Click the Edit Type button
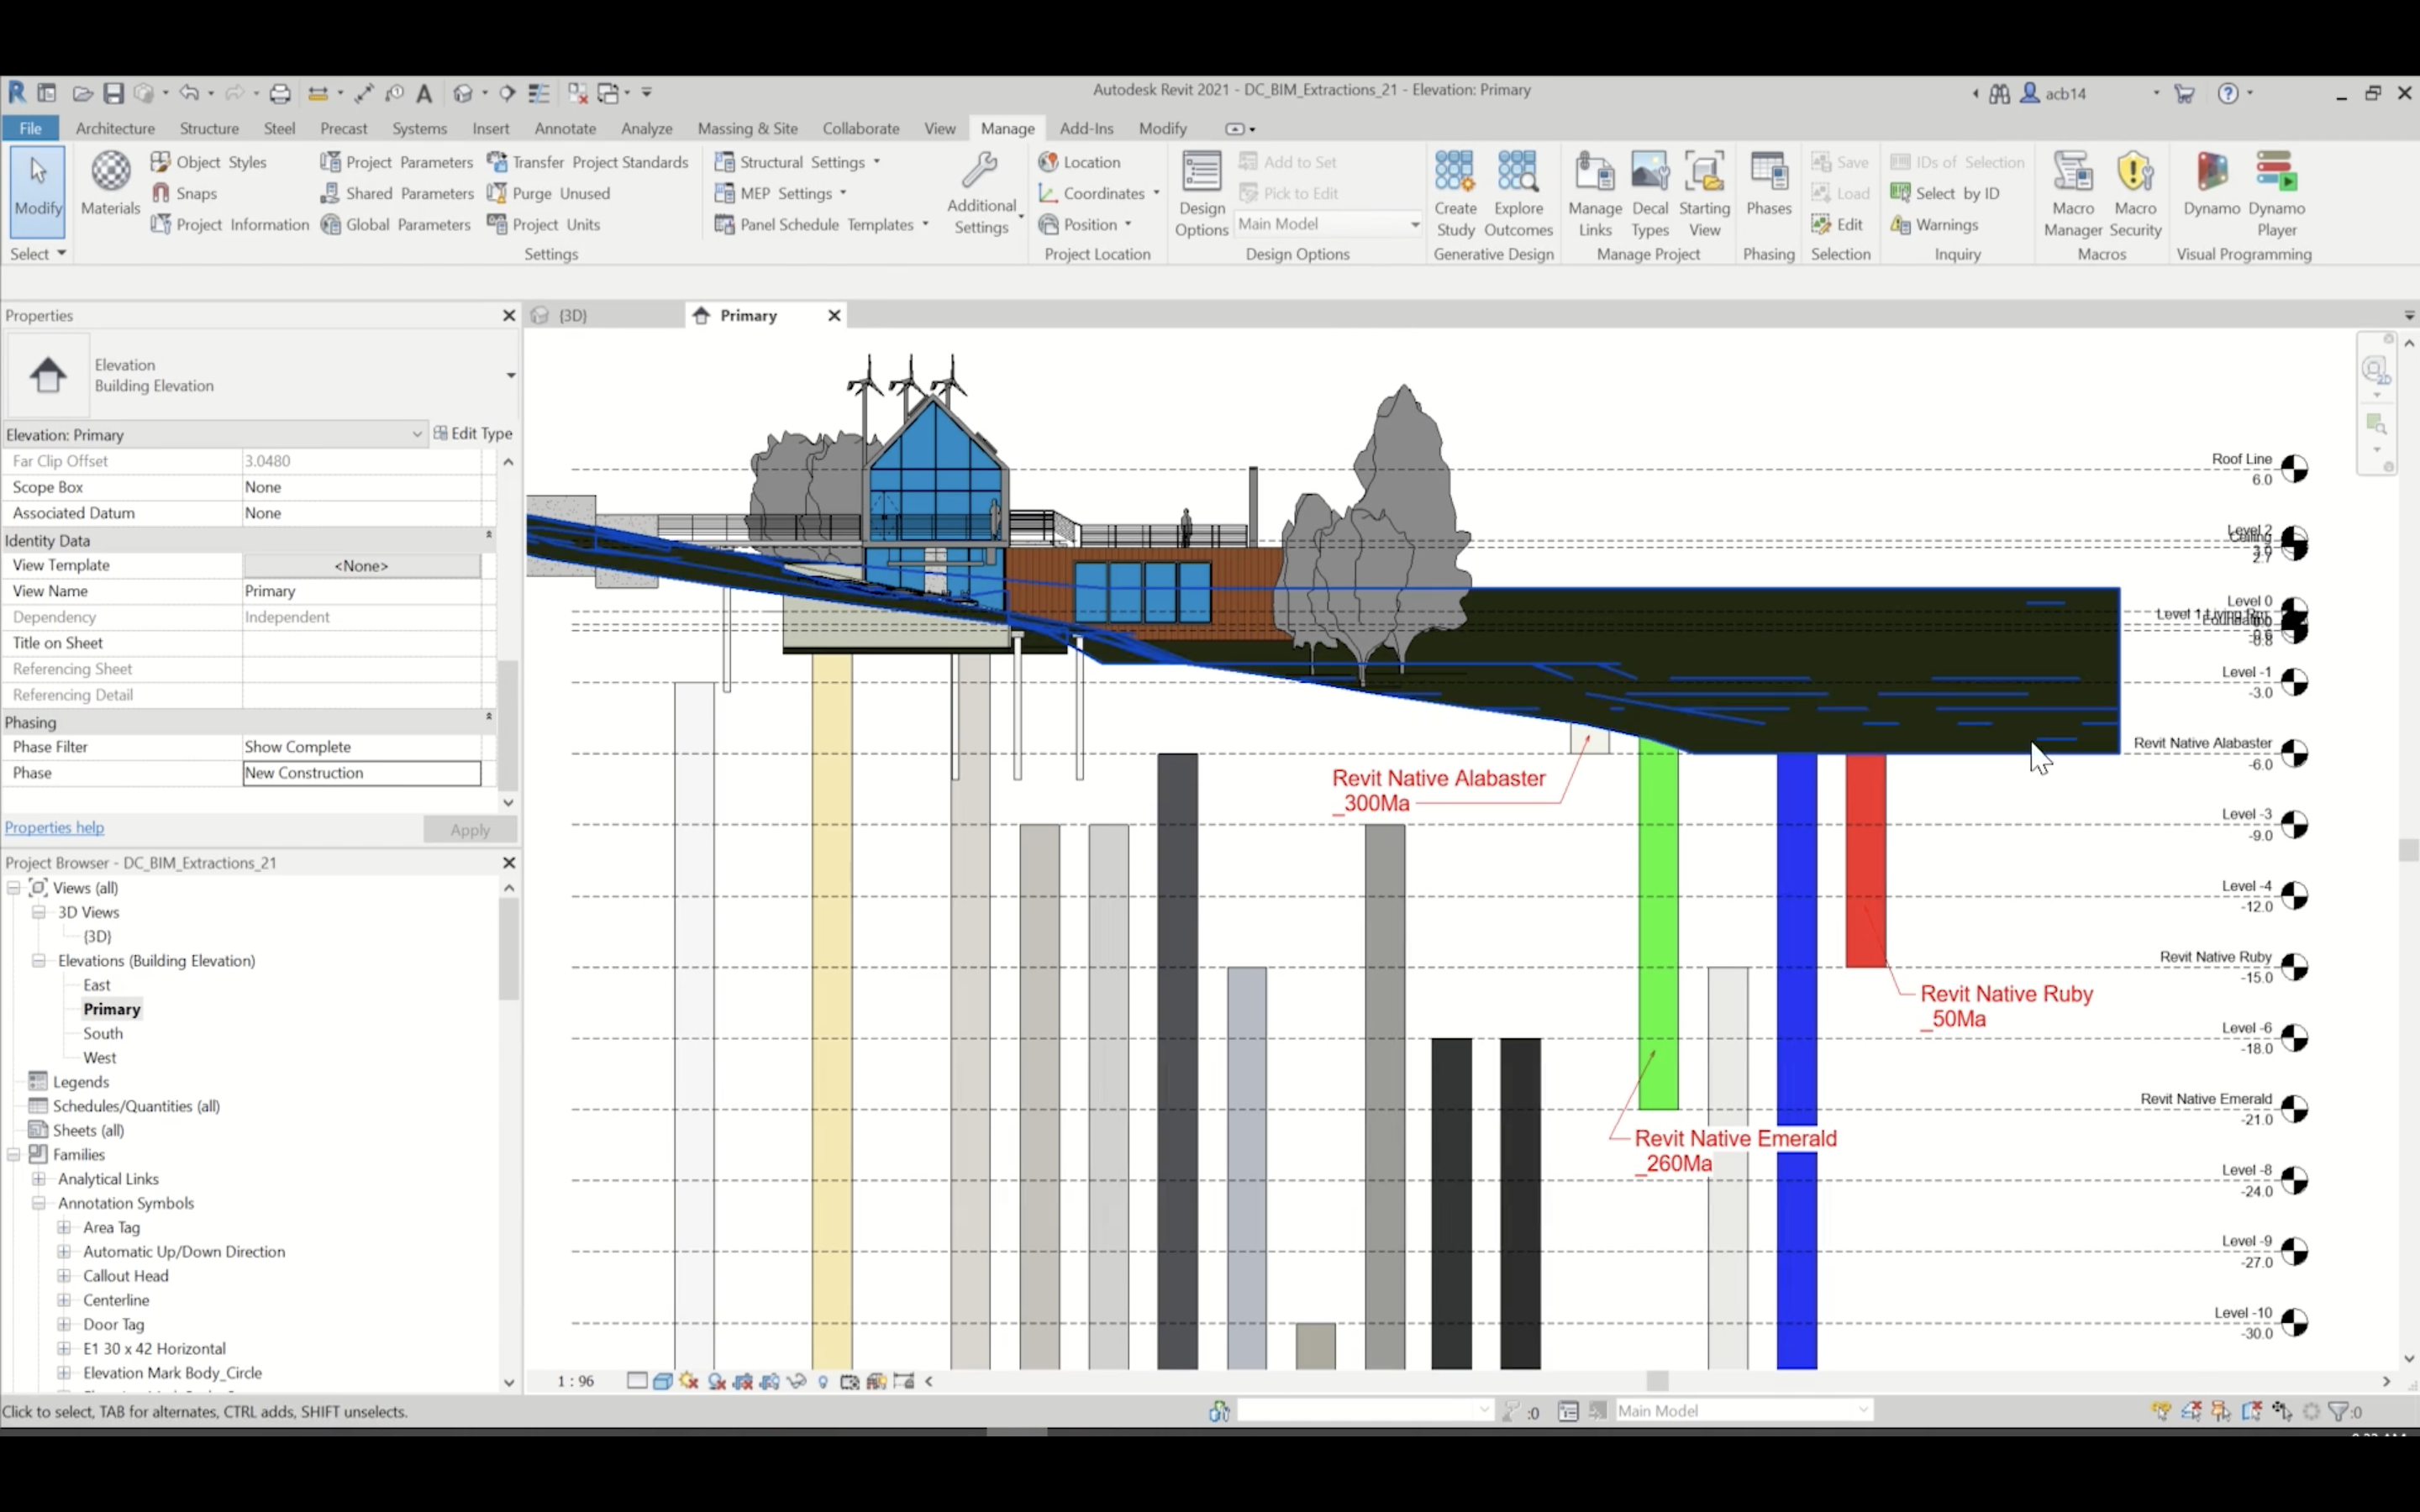2420x1512 pixels. pyautogui.click(x=473, y=434)
